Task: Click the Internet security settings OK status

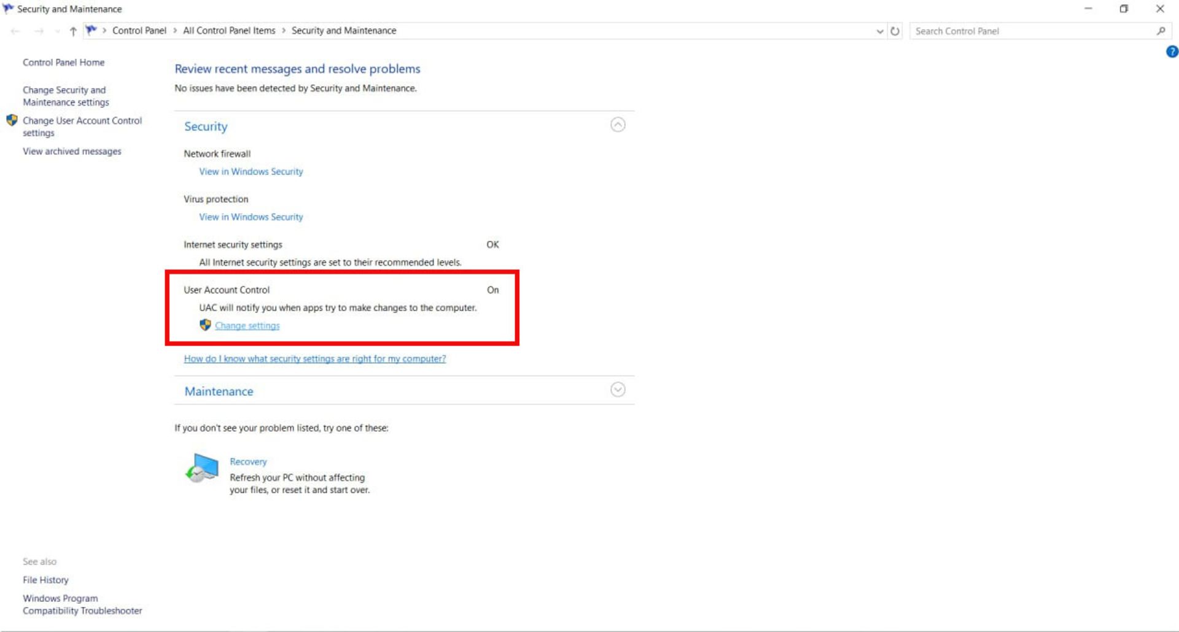Action: click(492, 245)
